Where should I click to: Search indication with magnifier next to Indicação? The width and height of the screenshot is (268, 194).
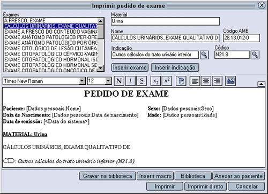click(204, 55)
